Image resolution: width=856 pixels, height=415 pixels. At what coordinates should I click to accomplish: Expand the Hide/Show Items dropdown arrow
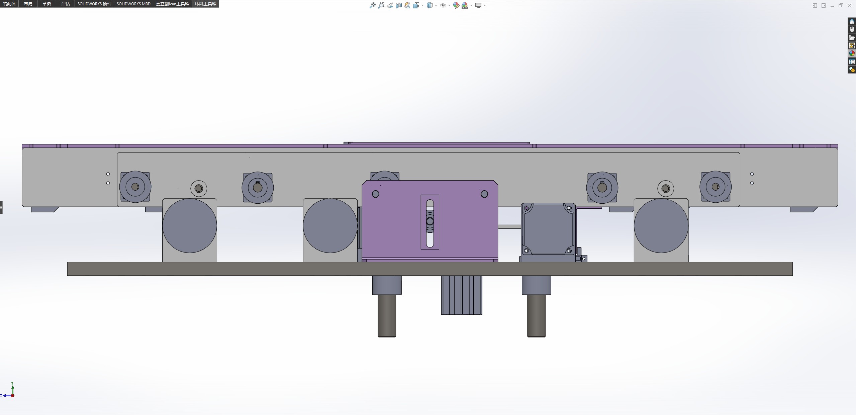(x=449, y=5)
